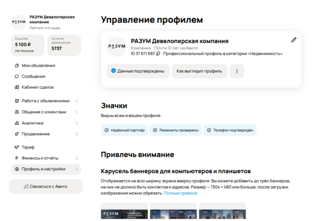Click the Тариф diamond icon
The height and width of the screenshot is (221, 319).
pyautogui.click(x=17, y=147)
